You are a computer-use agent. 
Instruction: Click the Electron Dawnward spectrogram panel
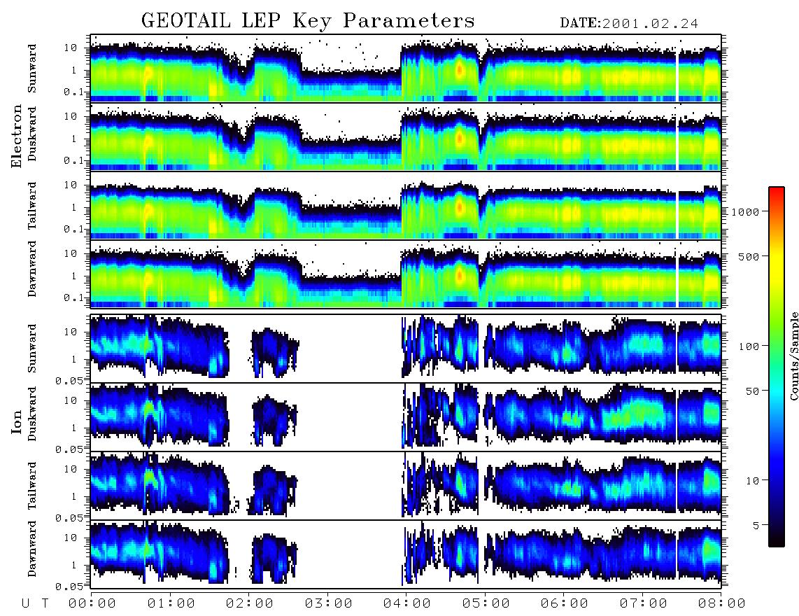(x=406, y=274)
